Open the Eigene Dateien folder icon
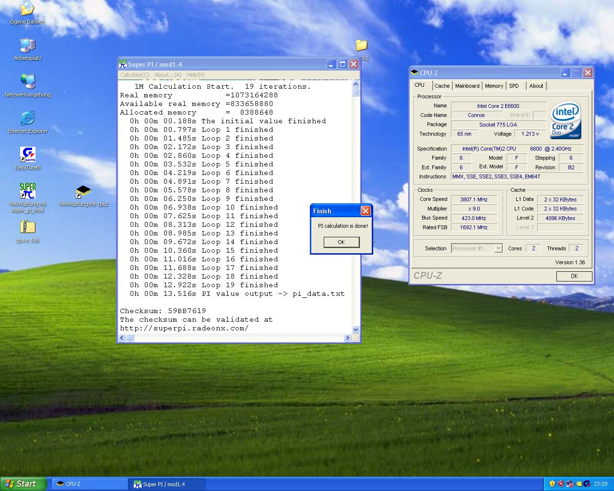This screenshot has height=491, width=614. [x=28, y=9]
